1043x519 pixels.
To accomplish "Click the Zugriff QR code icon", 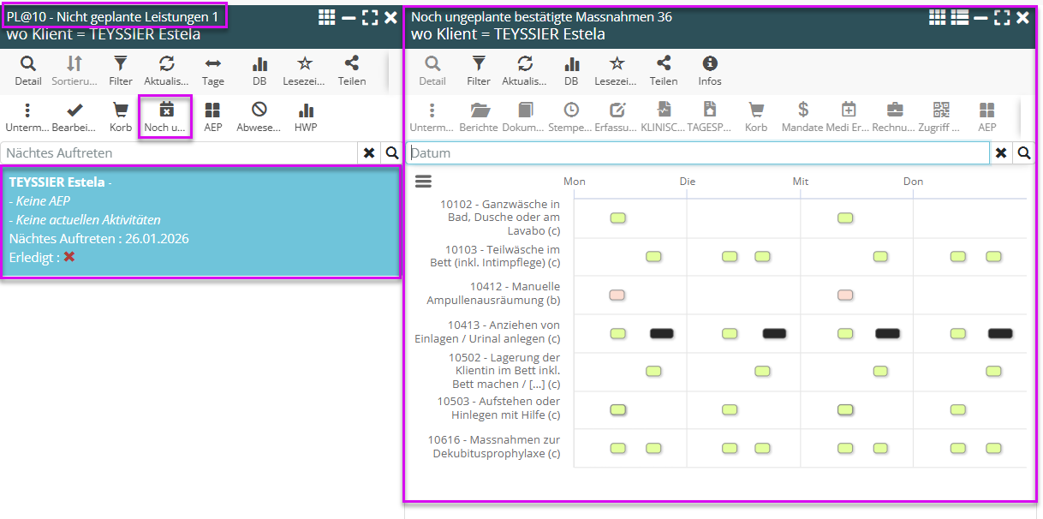I will pos(941,116).
